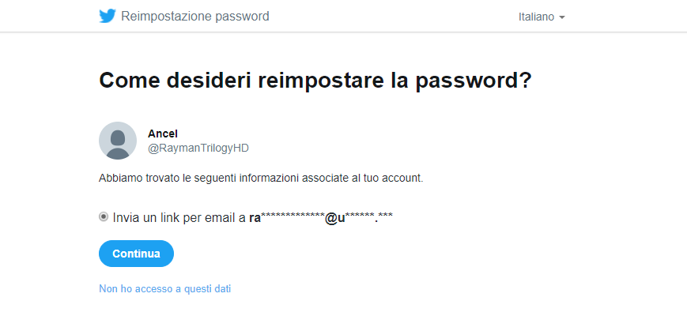Hit the blue Continua button
The height and width of the screenshot is (331, 687).
(136, 254)
